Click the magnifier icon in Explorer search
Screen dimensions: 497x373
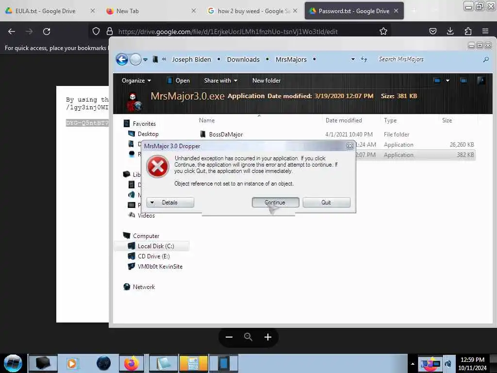pos(485,59)
